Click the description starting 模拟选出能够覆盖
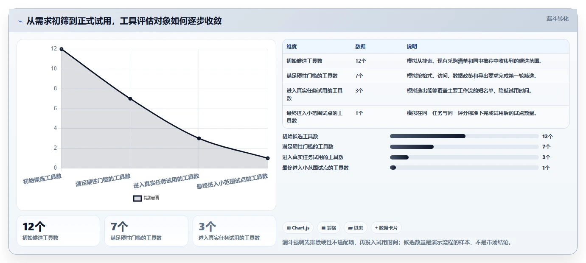586x263 pixels. [469, 91]
